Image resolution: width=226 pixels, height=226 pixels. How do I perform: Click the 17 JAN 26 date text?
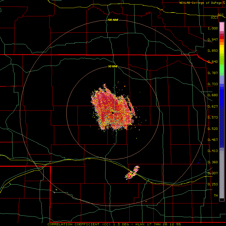(x=157, y=224)
